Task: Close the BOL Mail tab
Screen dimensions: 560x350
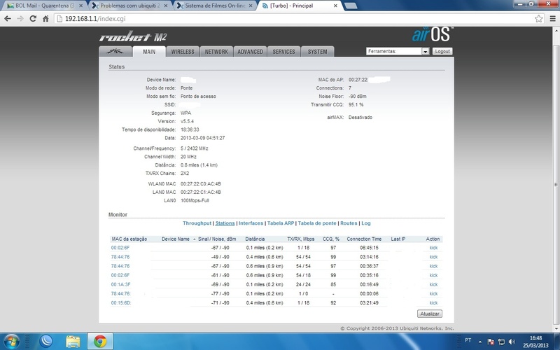Action: coord(81,6)
